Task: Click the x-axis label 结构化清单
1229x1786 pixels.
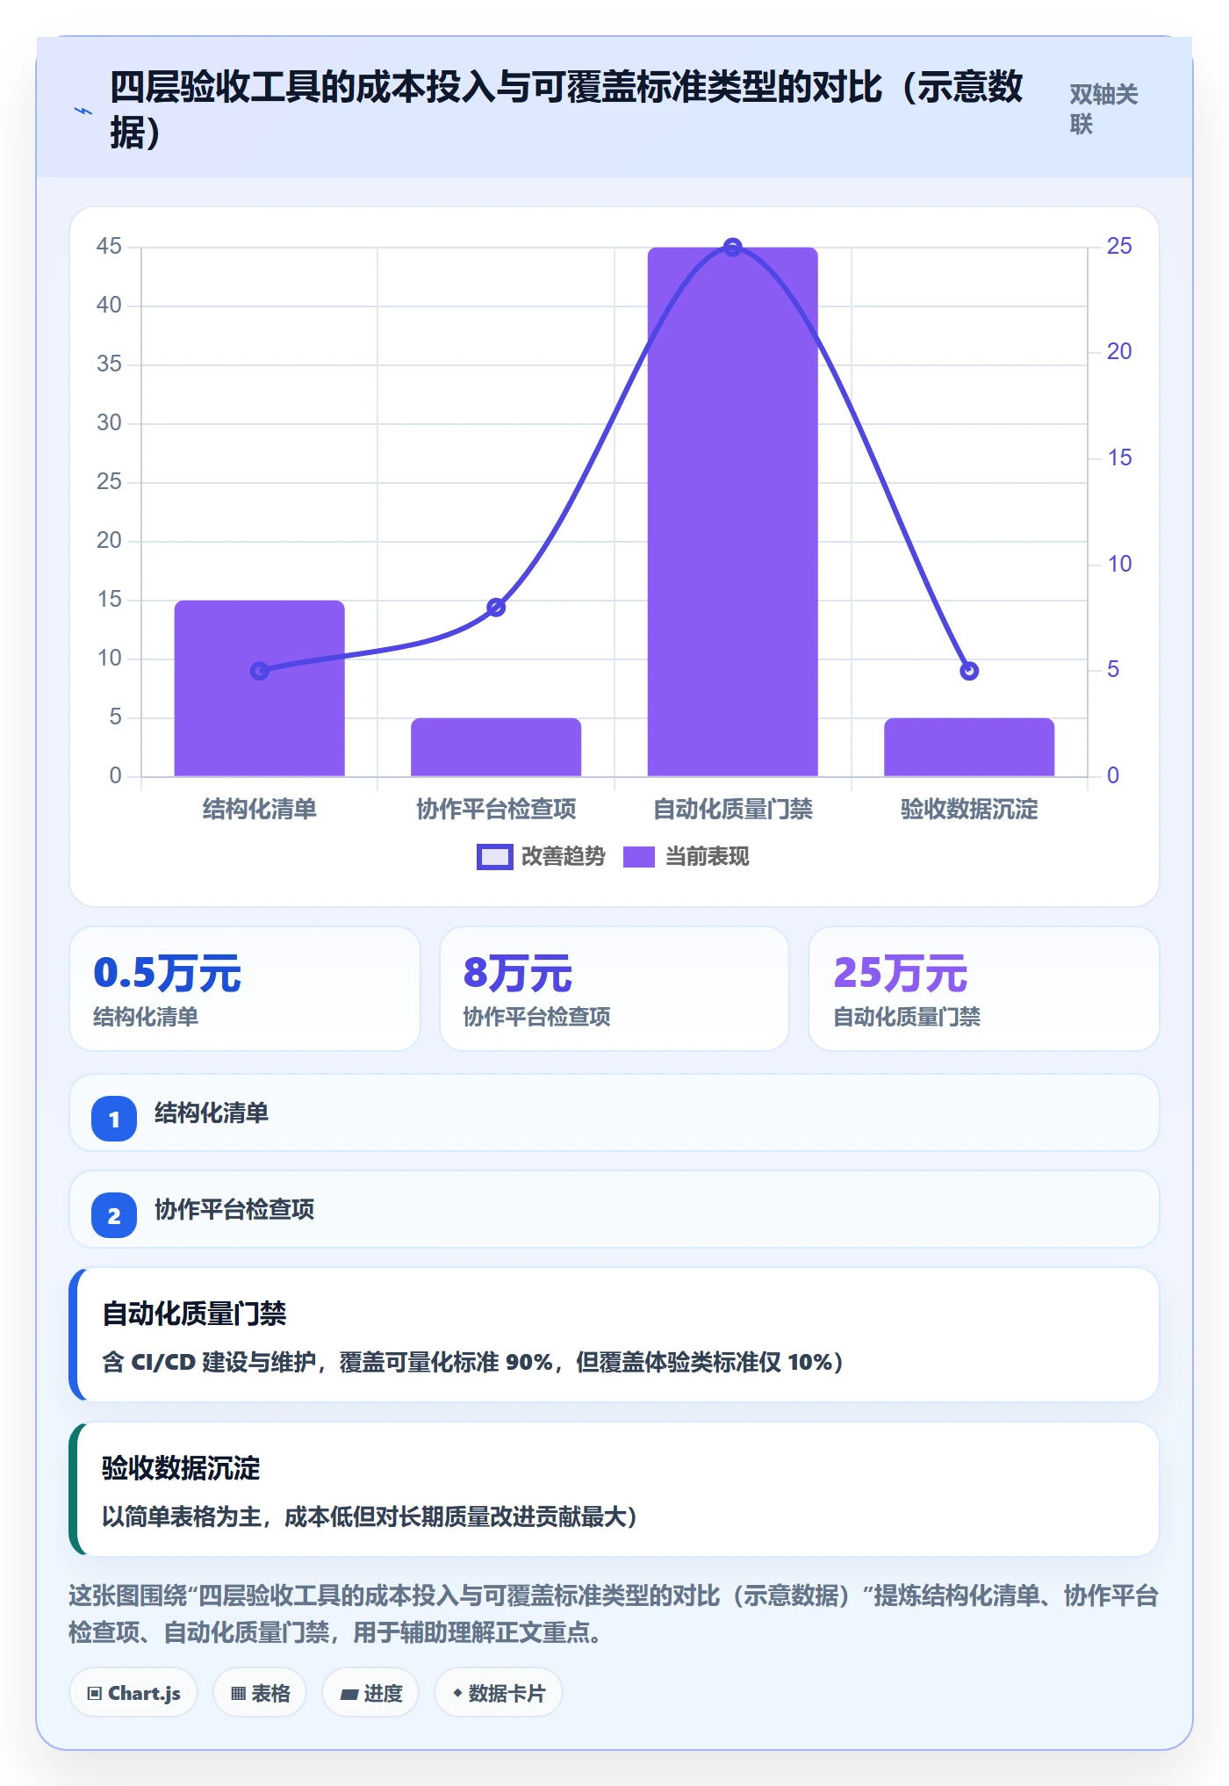Action: (260, 809)
